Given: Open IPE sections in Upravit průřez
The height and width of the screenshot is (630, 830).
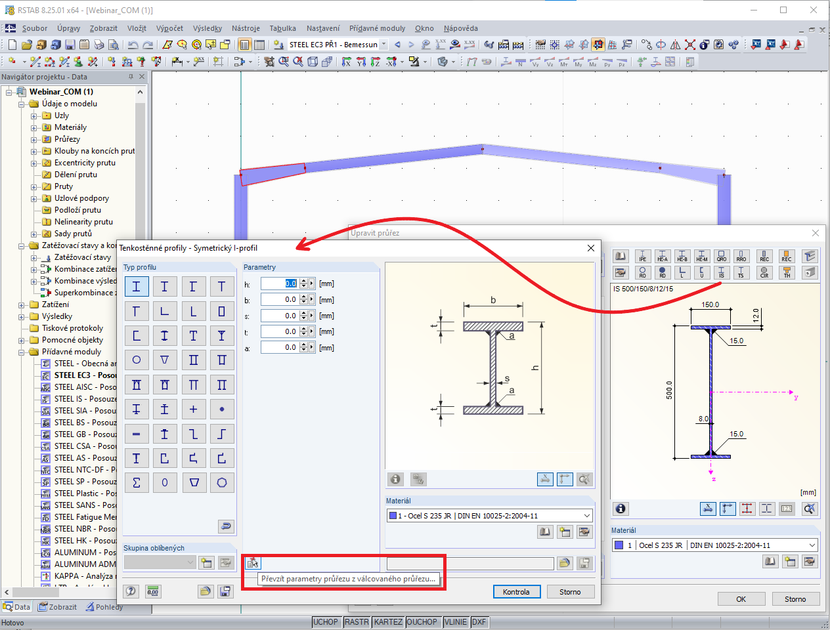Looking at the screenshot, I should [x=643, y=256].
